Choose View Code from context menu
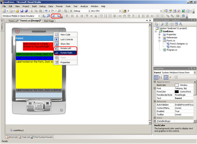Image resolution: width=197 pixels, height=144 pixels. (x=66, y=35)
